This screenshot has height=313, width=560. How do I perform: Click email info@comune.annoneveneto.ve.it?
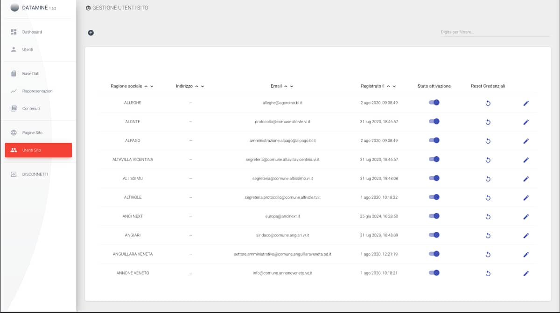282,273
